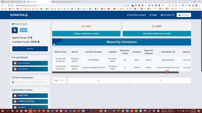Open the Donation Causes menu
Viewport: 202px width, 113px height.
pyautogui.click(x=136, y=15)
